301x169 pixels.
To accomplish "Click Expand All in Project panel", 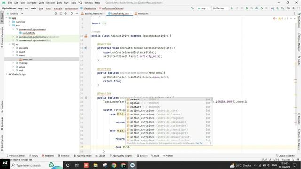I will 61,14.
